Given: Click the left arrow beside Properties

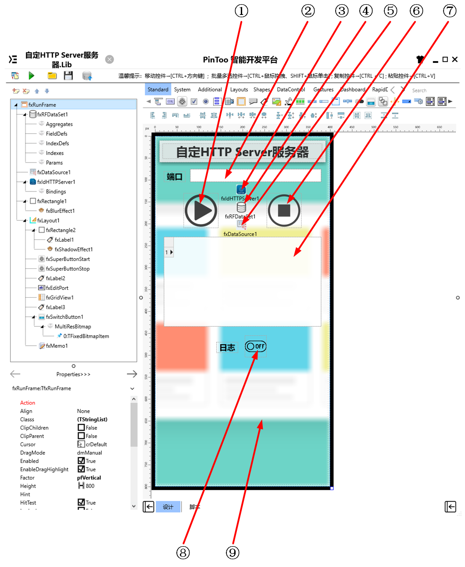Looking at the screenshot, I should click(15, 374).
